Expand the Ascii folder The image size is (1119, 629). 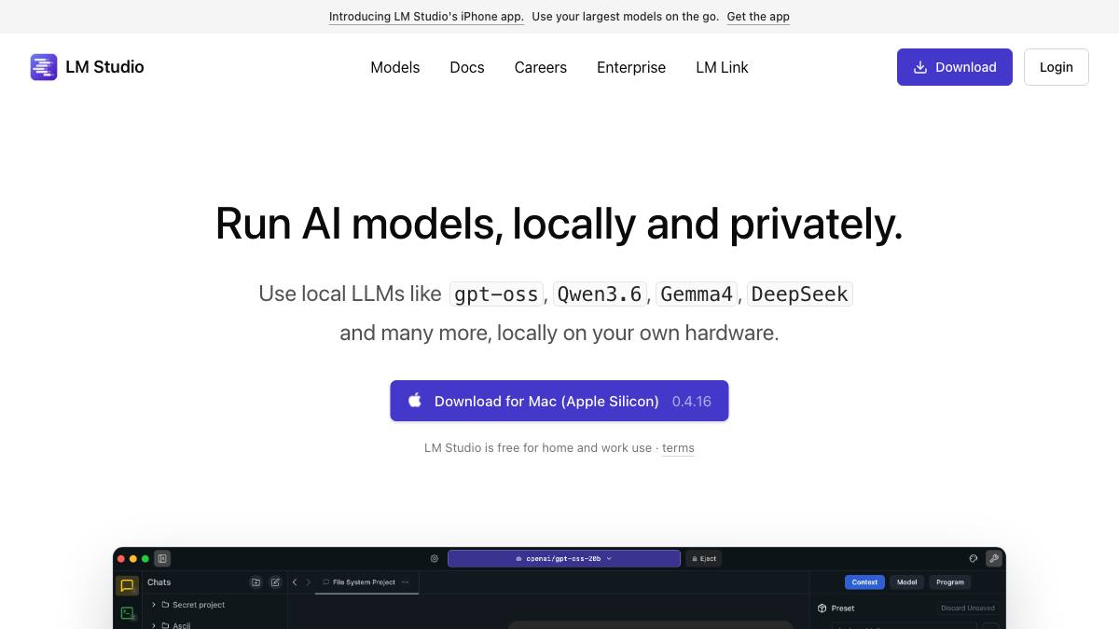154,625
